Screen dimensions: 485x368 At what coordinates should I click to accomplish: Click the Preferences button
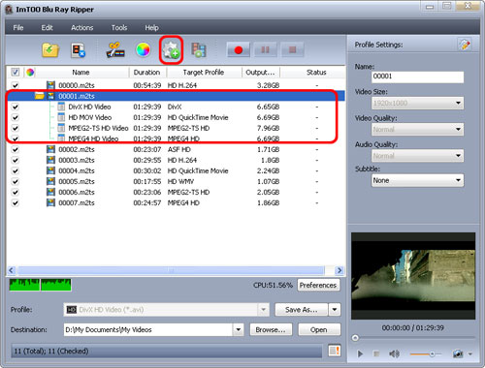318,285
